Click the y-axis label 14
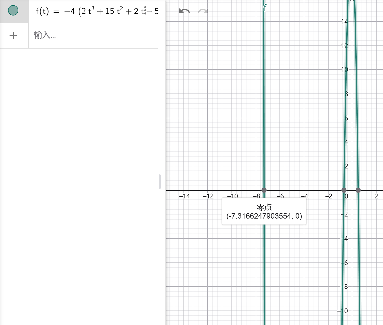Viewport: 383px width, 325px height. pyautogui.click(x=345, y=21)
